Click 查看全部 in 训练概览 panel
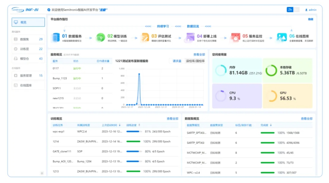Image resolution: width=329 pixels, height=183 pixels. pyautogui.click(x=172, y=119)
